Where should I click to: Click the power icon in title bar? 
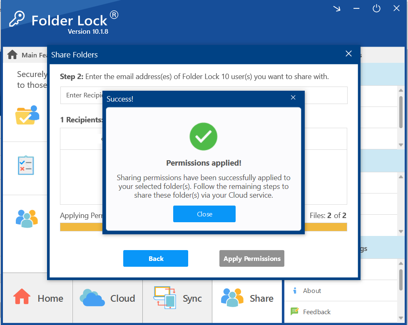coord(376,8)
